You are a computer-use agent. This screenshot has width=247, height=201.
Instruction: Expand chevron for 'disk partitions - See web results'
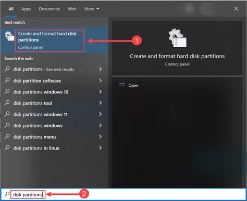[x=101, y=69]
